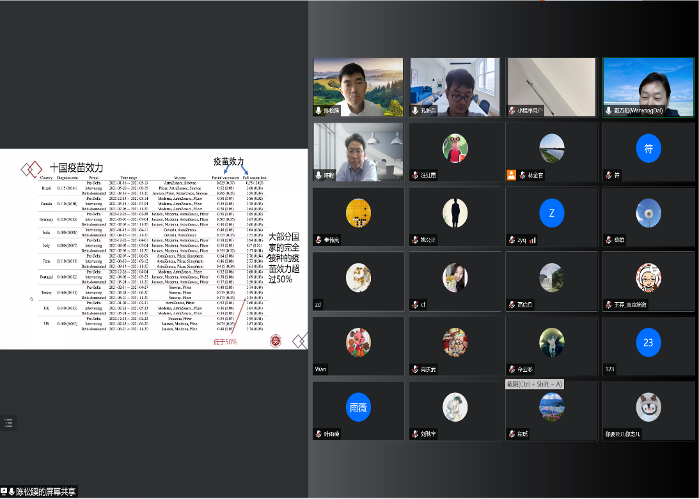This screenshot has height=499, width=699.
Task: Click the blue 23 avatar circle
Action: 648,342
